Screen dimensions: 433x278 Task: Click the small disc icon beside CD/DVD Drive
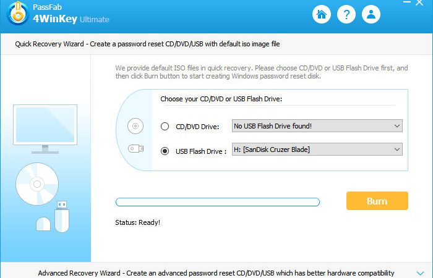(x=135, y=126)
